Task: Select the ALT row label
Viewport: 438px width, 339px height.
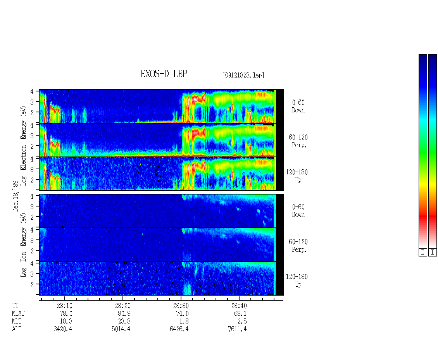Action: (x=17, y=329)
